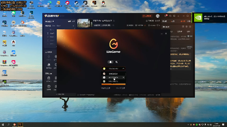Open the clipboard task tool in the left panel
Viewport: 227px width, 127px height.
49,79
